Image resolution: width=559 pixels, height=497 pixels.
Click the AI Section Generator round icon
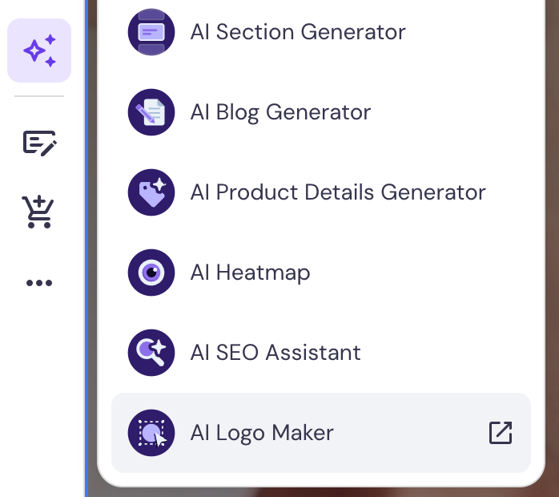click(x=151, y=32)
